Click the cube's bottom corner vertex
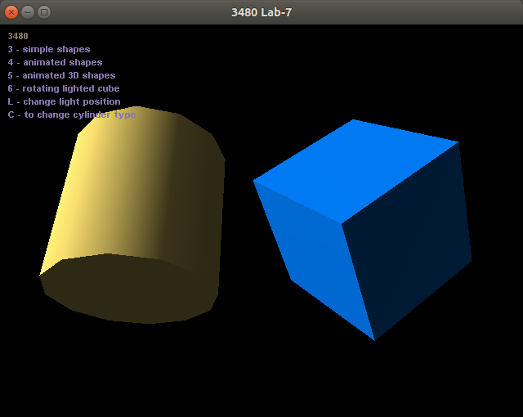Screen dimensions: 523x417 (x=374, y=339)
